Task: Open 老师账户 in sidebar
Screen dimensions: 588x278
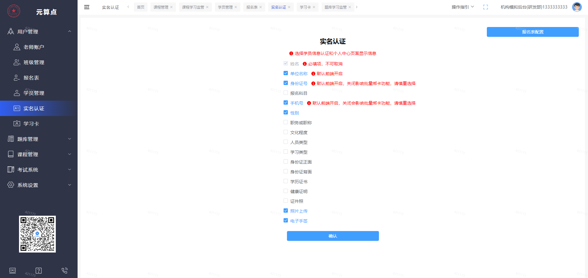Action: pos(39,47)
